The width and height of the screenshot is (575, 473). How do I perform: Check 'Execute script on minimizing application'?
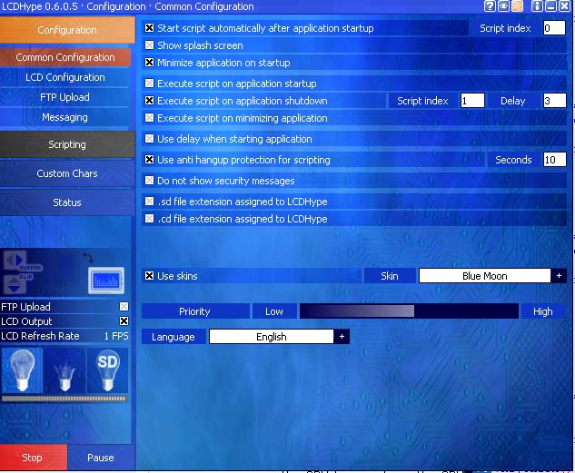(x=149, y=118)
